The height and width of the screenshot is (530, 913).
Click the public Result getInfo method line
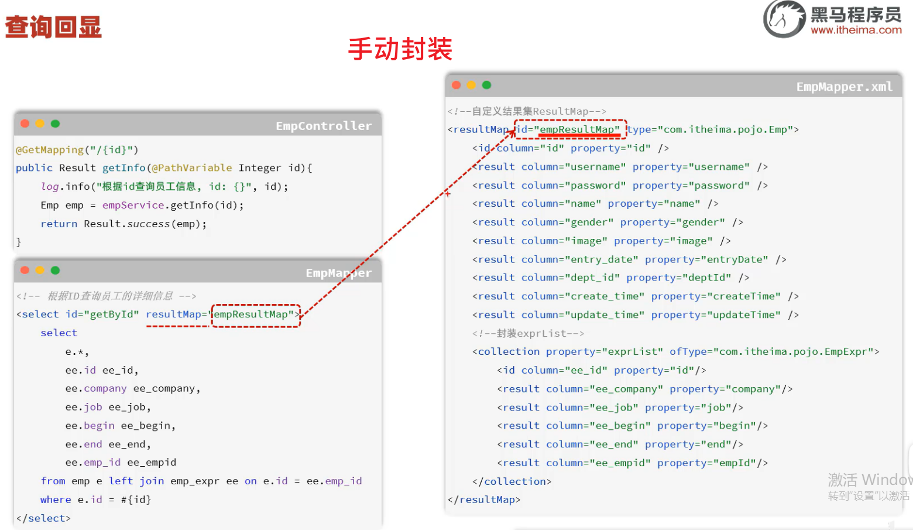coord(164,168)
